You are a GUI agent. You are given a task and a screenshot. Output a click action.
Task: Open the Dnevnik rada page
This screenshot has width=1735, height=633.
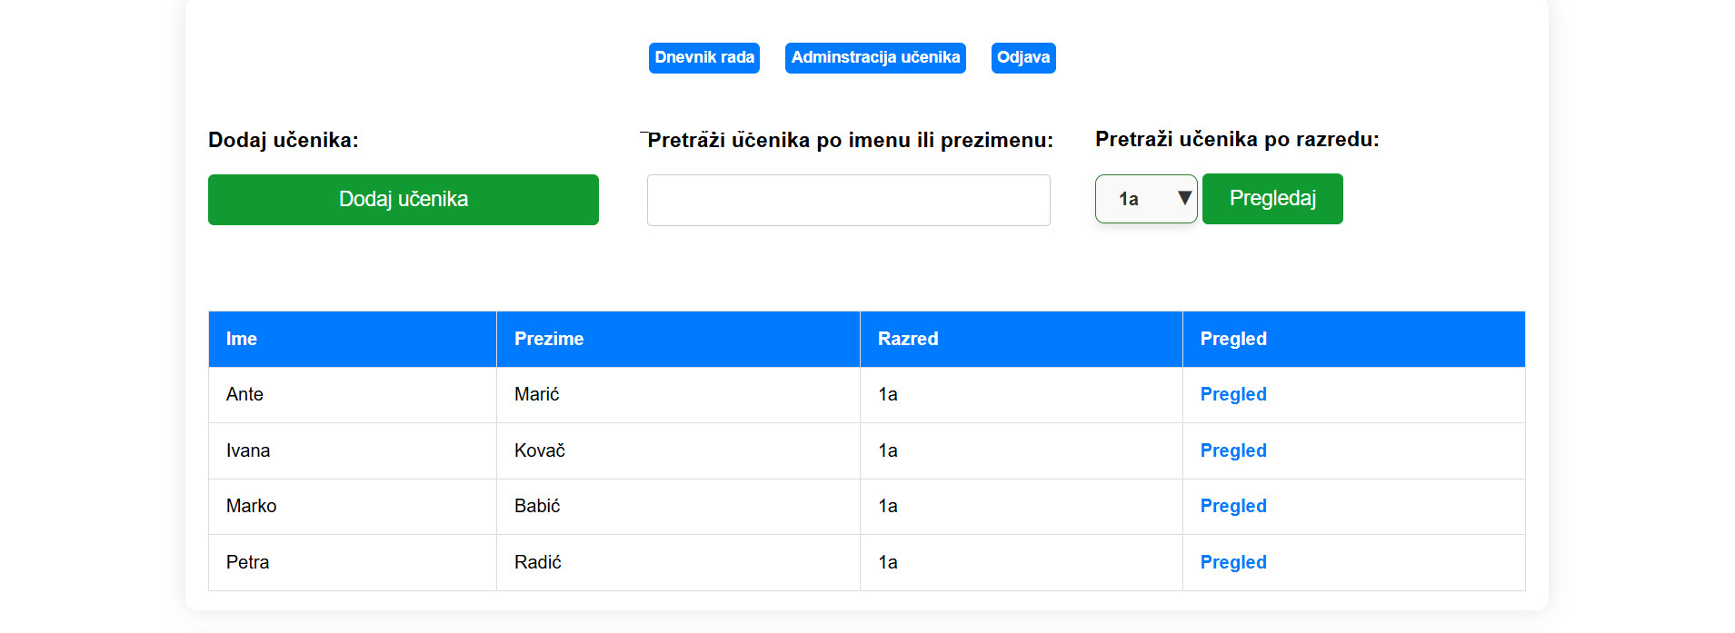pos(703,57)
